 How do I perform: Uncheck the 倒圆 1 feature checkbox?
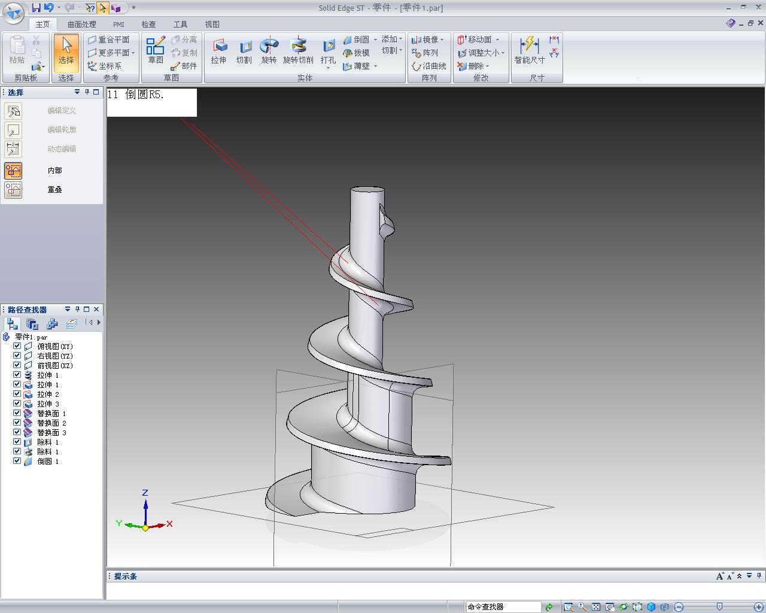17,461
